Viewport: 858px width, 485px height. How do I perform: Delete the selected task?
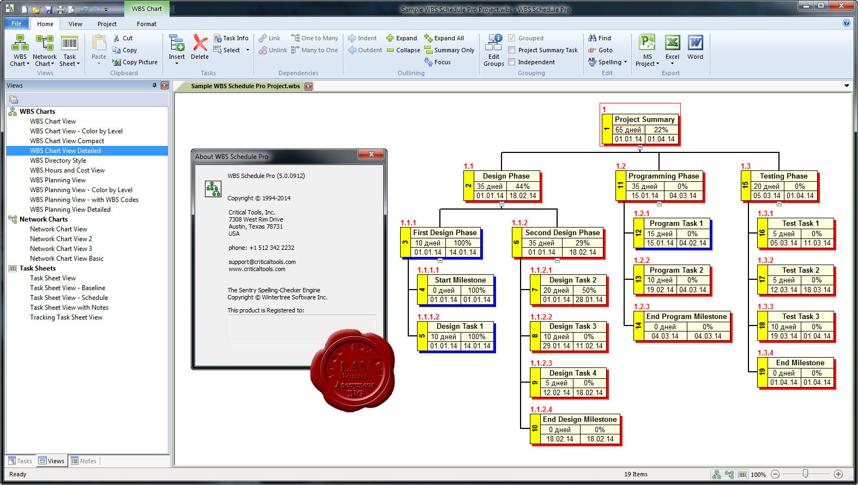point(200,47)
